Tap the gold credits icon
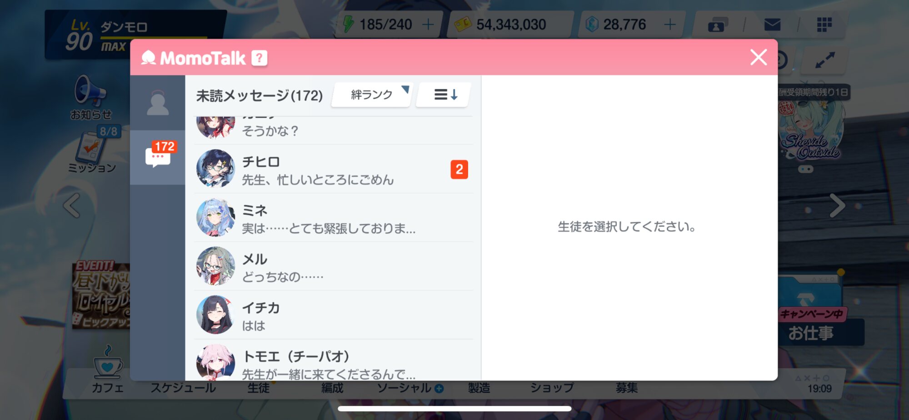The width and height of the screenshot is (909, 420). pos(463,25)
